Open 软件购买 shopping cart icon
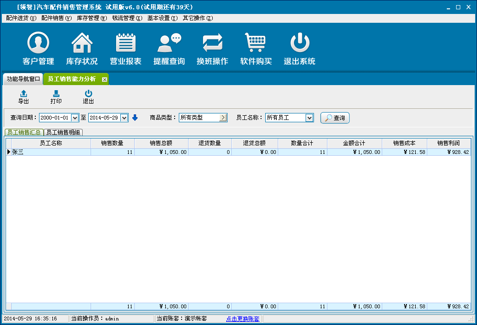Viewport: 477px width, 325px height. (255, 43)
